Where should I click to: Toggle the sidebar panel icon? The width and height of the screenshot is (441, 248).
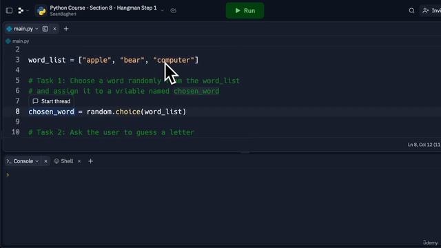(9, 11)
